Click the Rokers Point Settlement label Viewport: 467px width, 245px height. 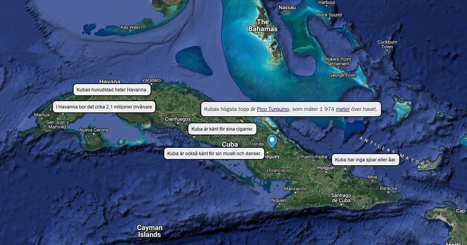(x=338, y=61)
